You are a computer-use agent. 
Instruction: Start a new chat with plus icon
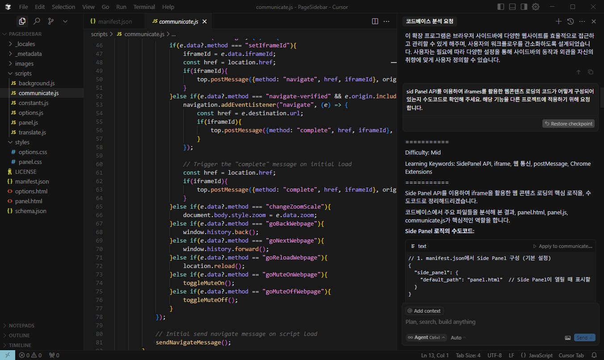558,21
